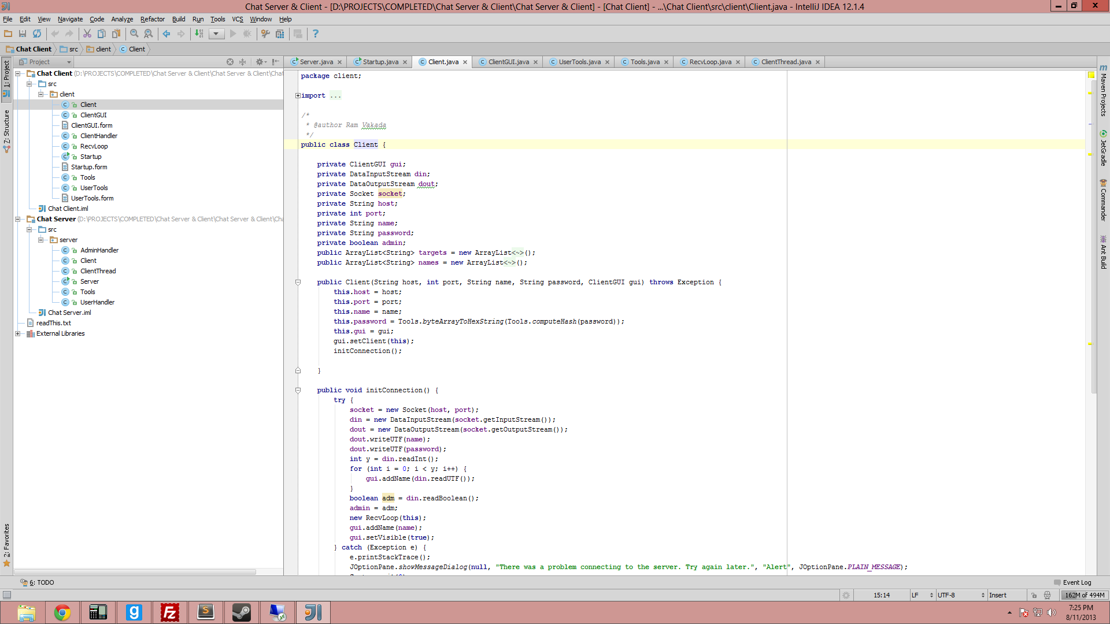Expand the External Libraries tree node
The width and height of the screenshot is (1110, 624).
coord(18,333)
